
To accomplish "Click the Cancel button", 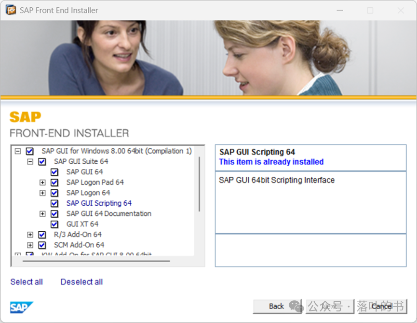I will 382,307.
